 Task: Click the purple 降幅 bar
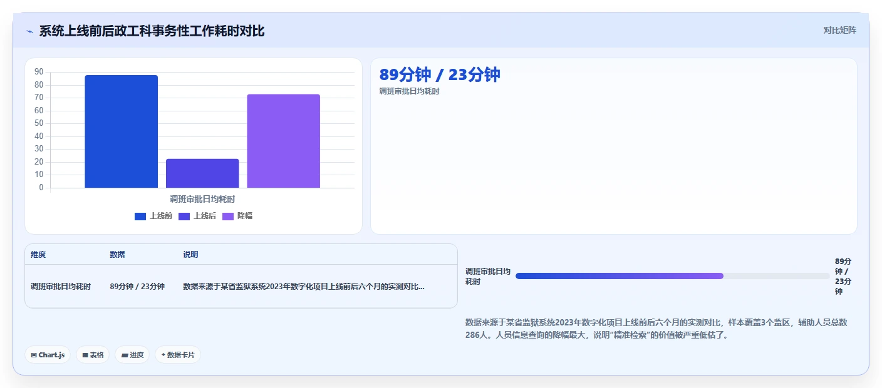(x=283, y=141)
